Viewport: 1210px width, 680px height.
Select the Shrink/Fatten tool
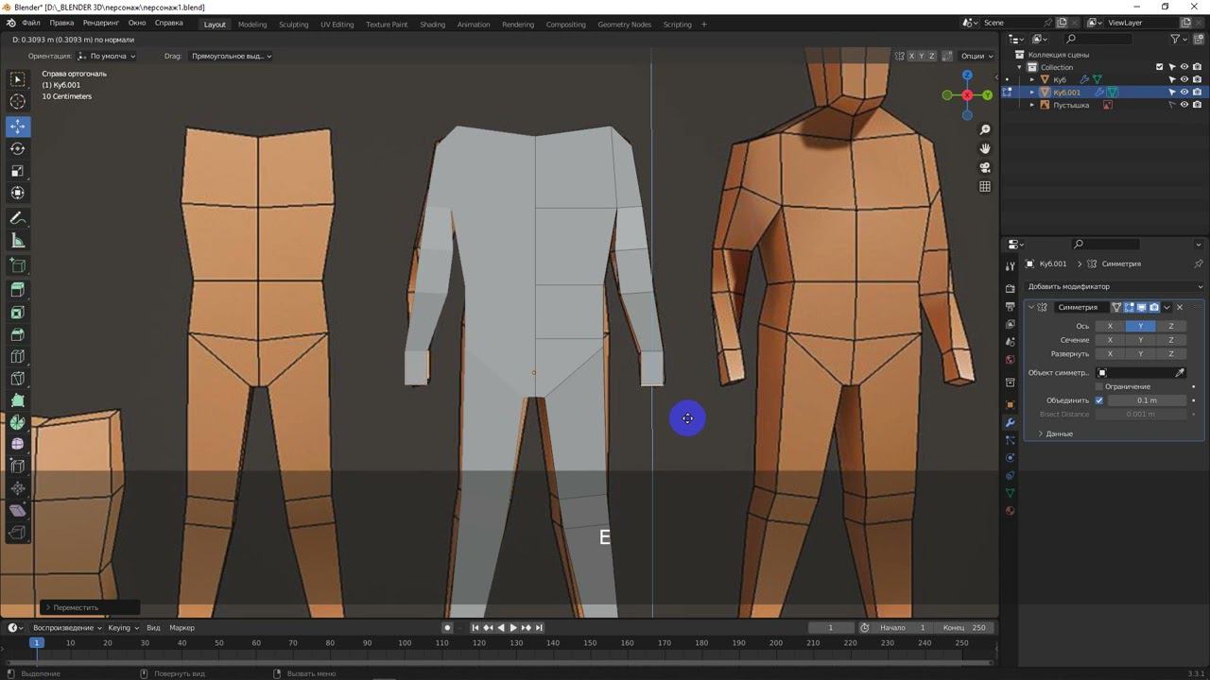pos(18,489)
